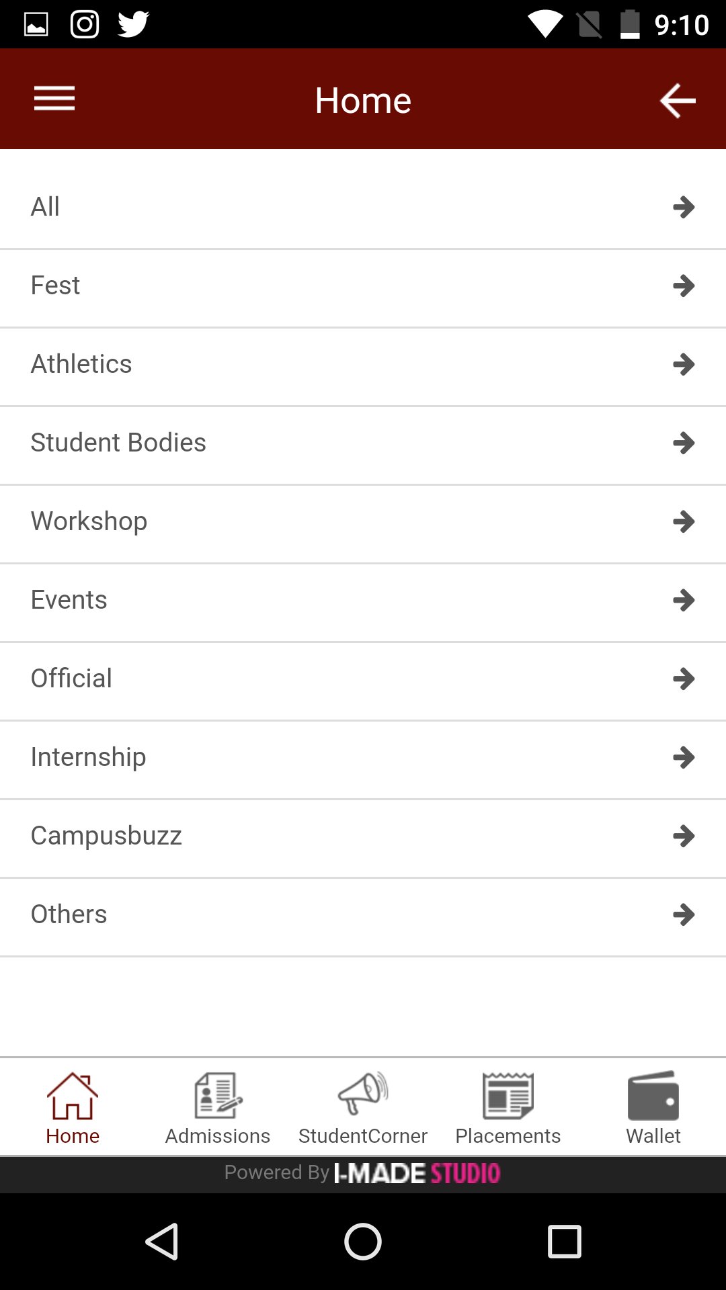Open the Admissions tab icon
This screenshot has height=1290, width=726.
218,1096
